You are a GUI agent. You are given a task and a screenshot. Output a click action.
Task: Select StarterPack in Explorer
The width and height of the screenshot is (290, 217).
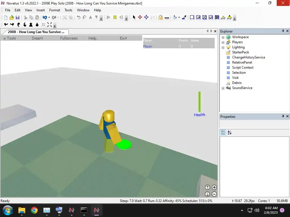pyautogui.click(x=240, y=52)
